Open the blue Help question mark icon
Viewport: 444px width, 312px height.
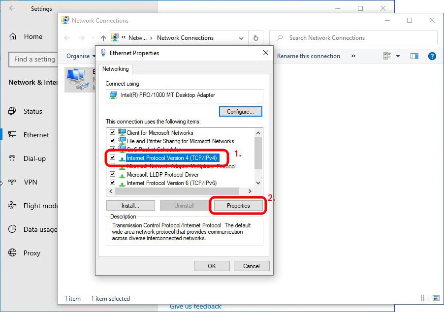[x=432, y=56]
